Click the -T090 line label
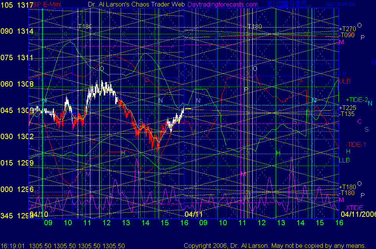 tap(347, 35)
